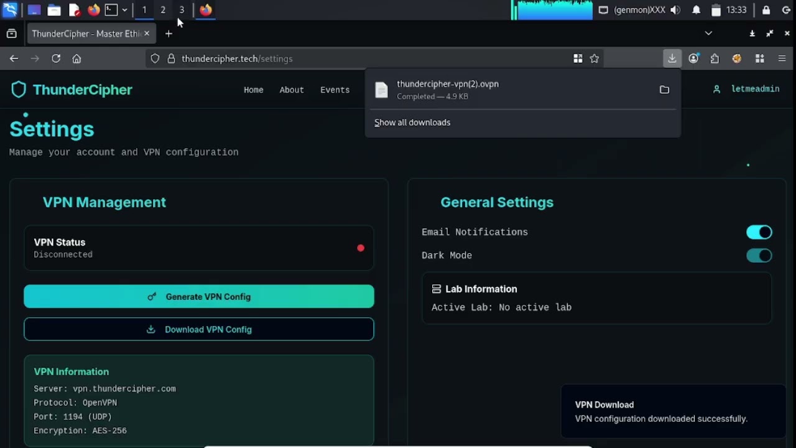The height and width of the screenshot is (448, 796).
Task: Click the red VPN status indicator dot
Action: click(x=361, y=248)
